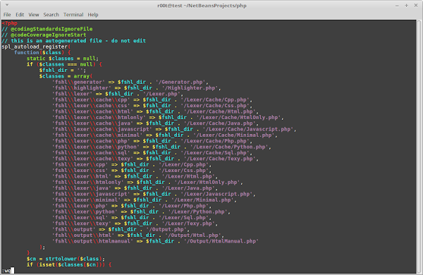The image size is (423, 275).
Task: Click the '/Lexer/Texy.php' path string
Action: (x=188, y=224)
